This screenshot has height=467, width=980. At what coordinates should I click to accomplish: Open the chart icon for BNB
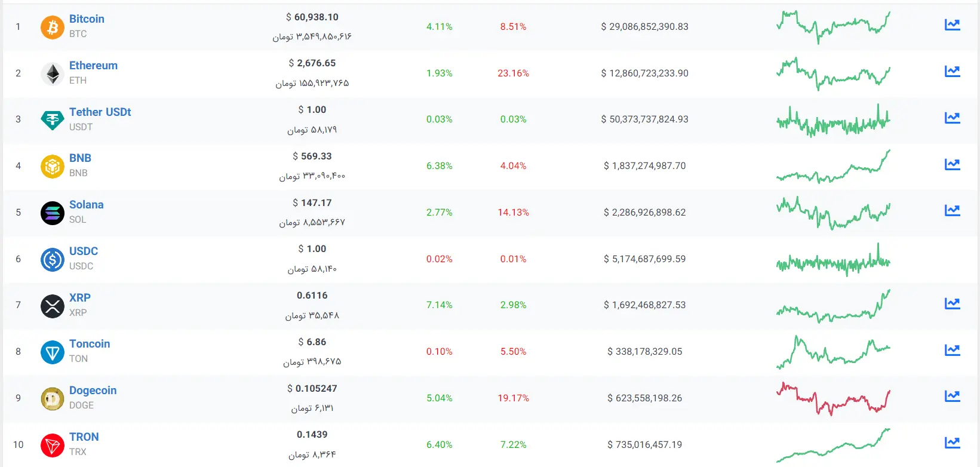953,164
